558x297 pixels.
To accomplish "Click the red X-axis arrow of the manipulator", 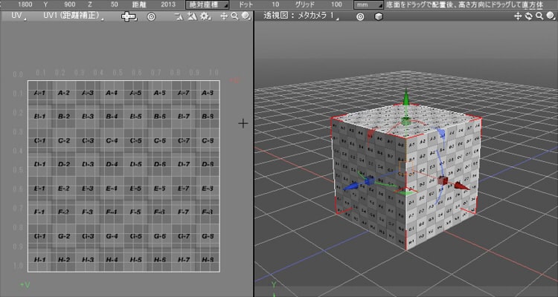I will point(461,186).
